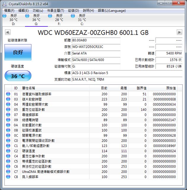Click the status orb for attribute C8
187x190 pixels.
(8, 177)
